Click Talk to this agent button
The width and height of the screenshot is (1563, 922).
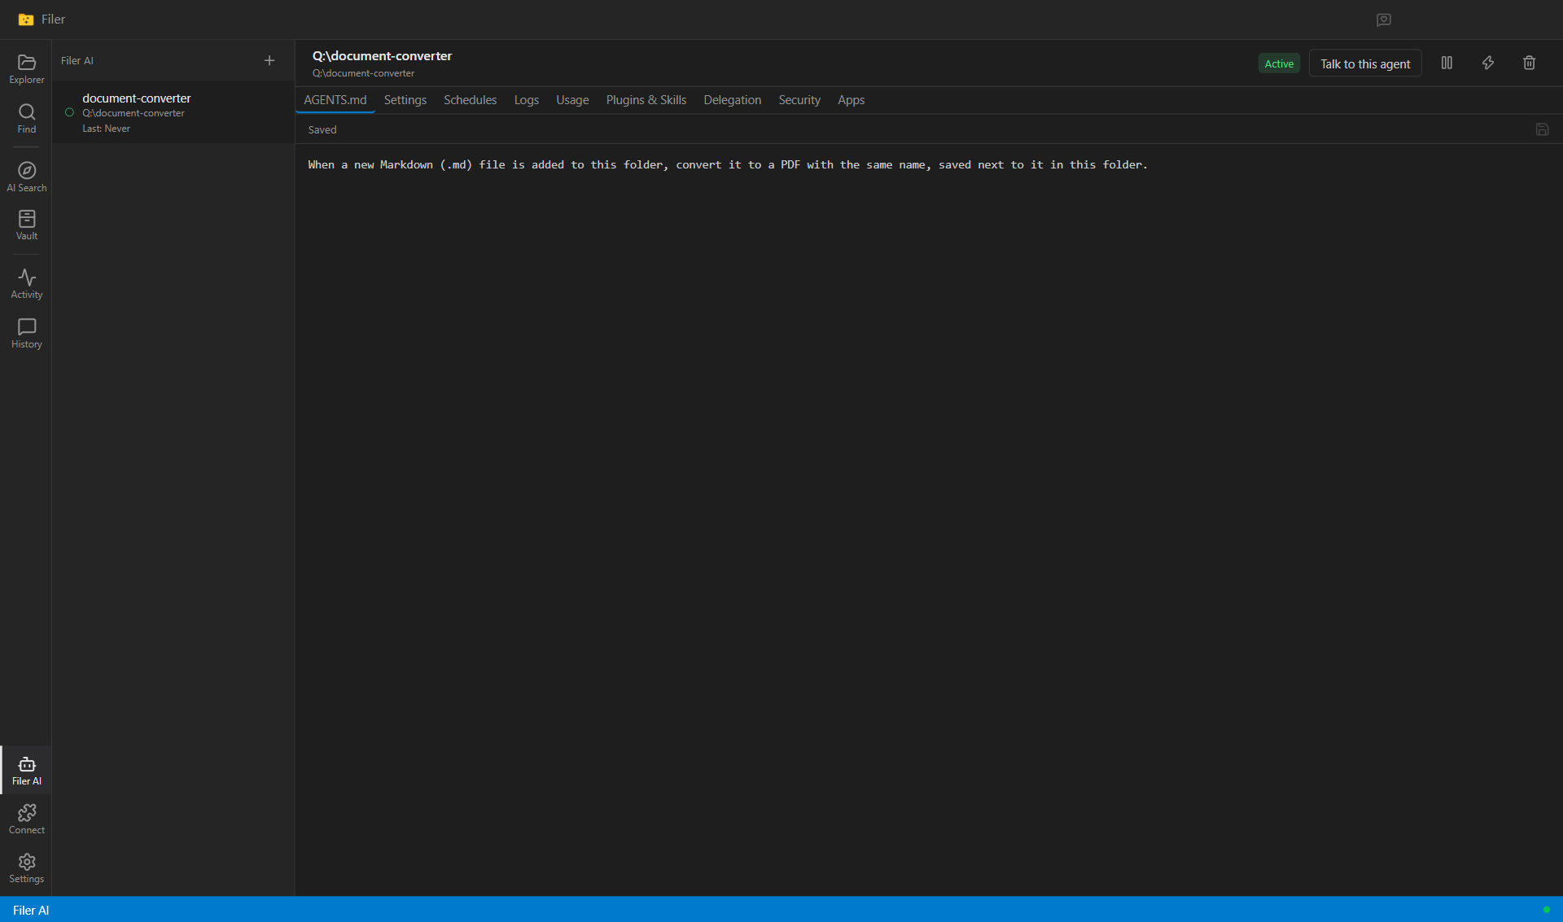tap(1365, 63)
